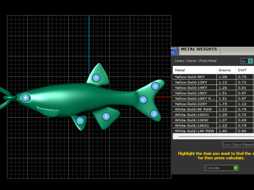Click the 1.09 grams cell
Screen dimensions: 254x190
(226, 115)
